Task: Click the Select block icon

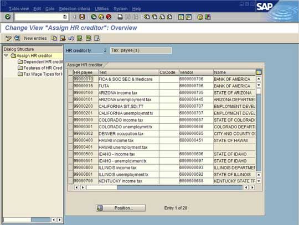Action: (x=88, y=38)
